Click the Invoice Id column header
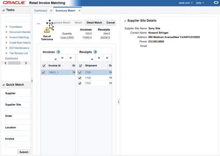220x156 pixels. coord(59,66)
